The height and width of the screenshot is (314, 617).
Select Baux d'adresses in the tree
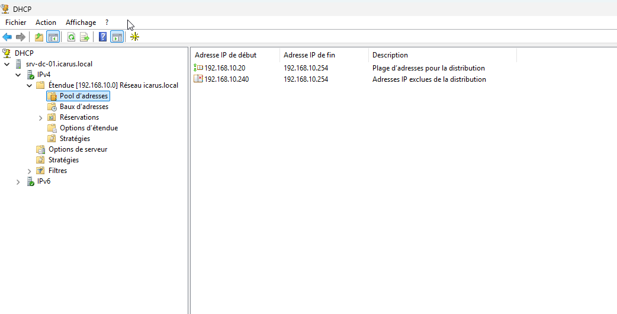point(84,107)
